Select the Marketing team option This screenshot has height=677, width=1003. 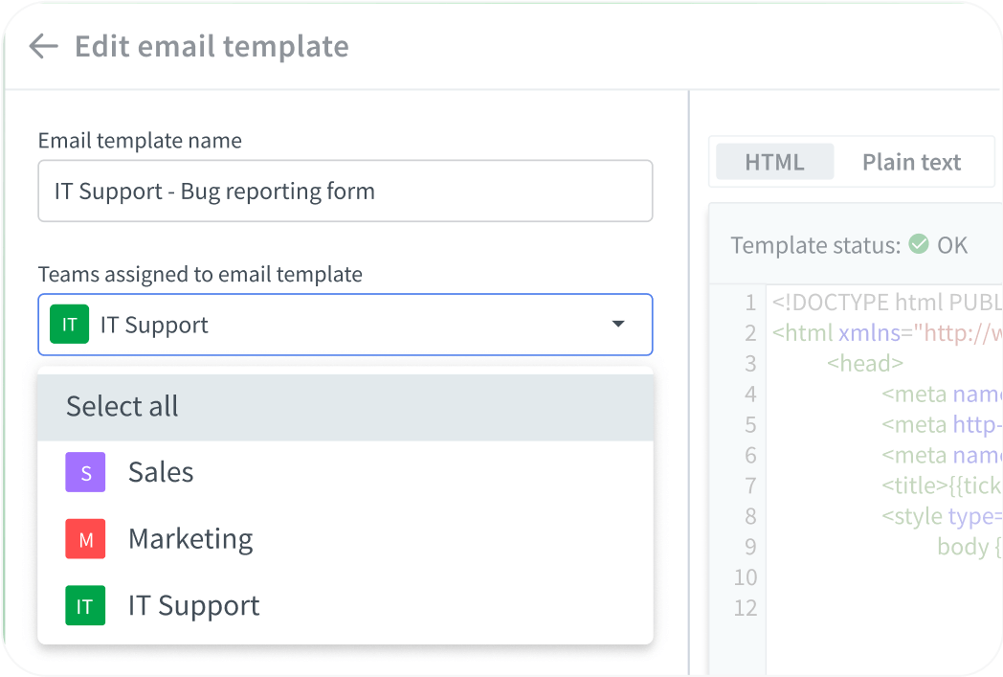(189, 538)
